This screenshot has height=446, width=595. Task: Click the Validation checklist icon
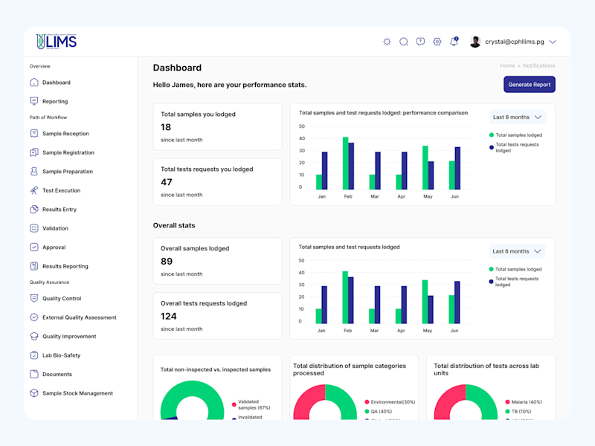point(34,228)
